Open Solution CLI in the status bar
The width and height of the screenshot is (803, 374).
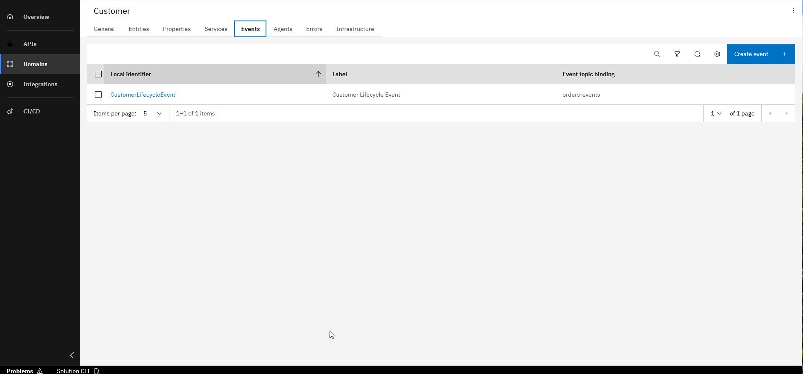[x=78, y=371]
